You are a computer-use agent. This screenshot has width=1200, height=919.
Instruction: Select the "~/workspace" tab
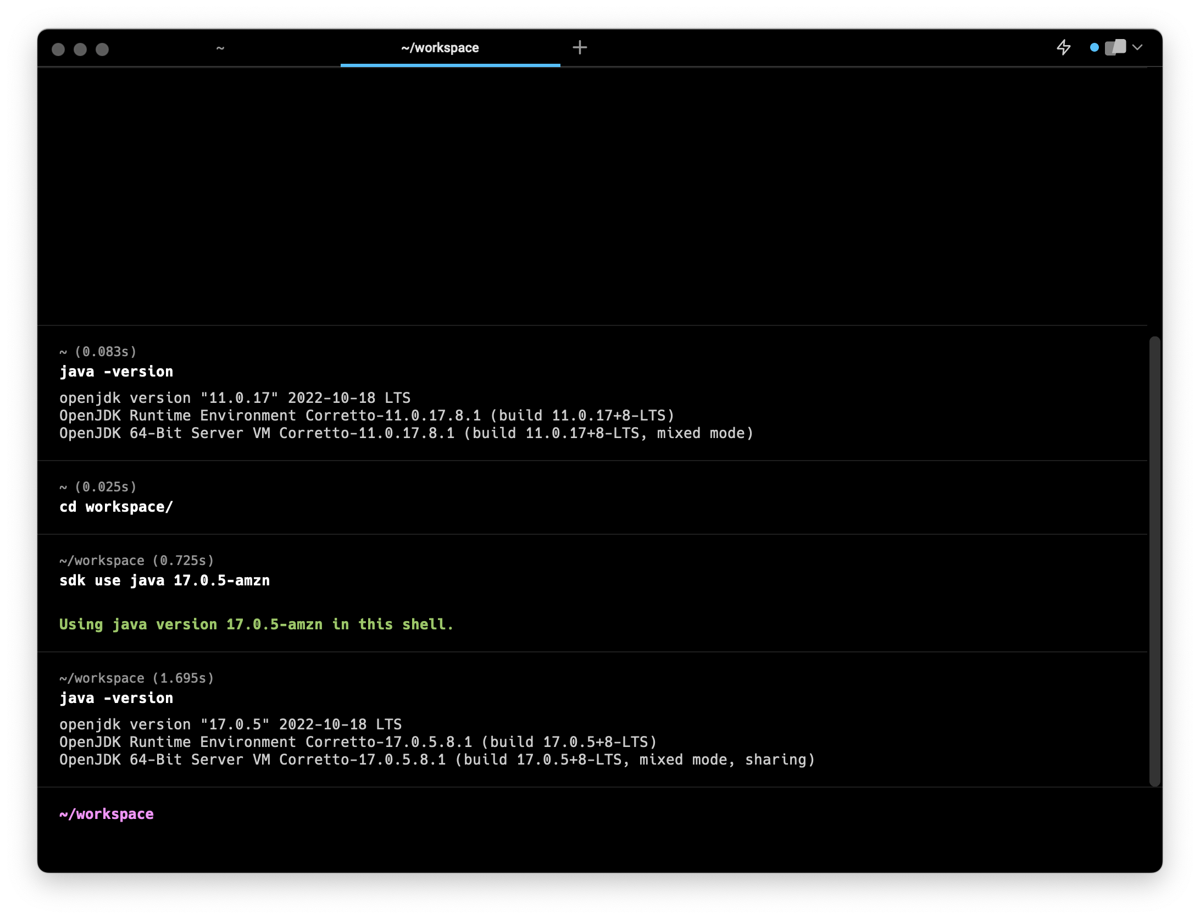[x=440, y=48]
